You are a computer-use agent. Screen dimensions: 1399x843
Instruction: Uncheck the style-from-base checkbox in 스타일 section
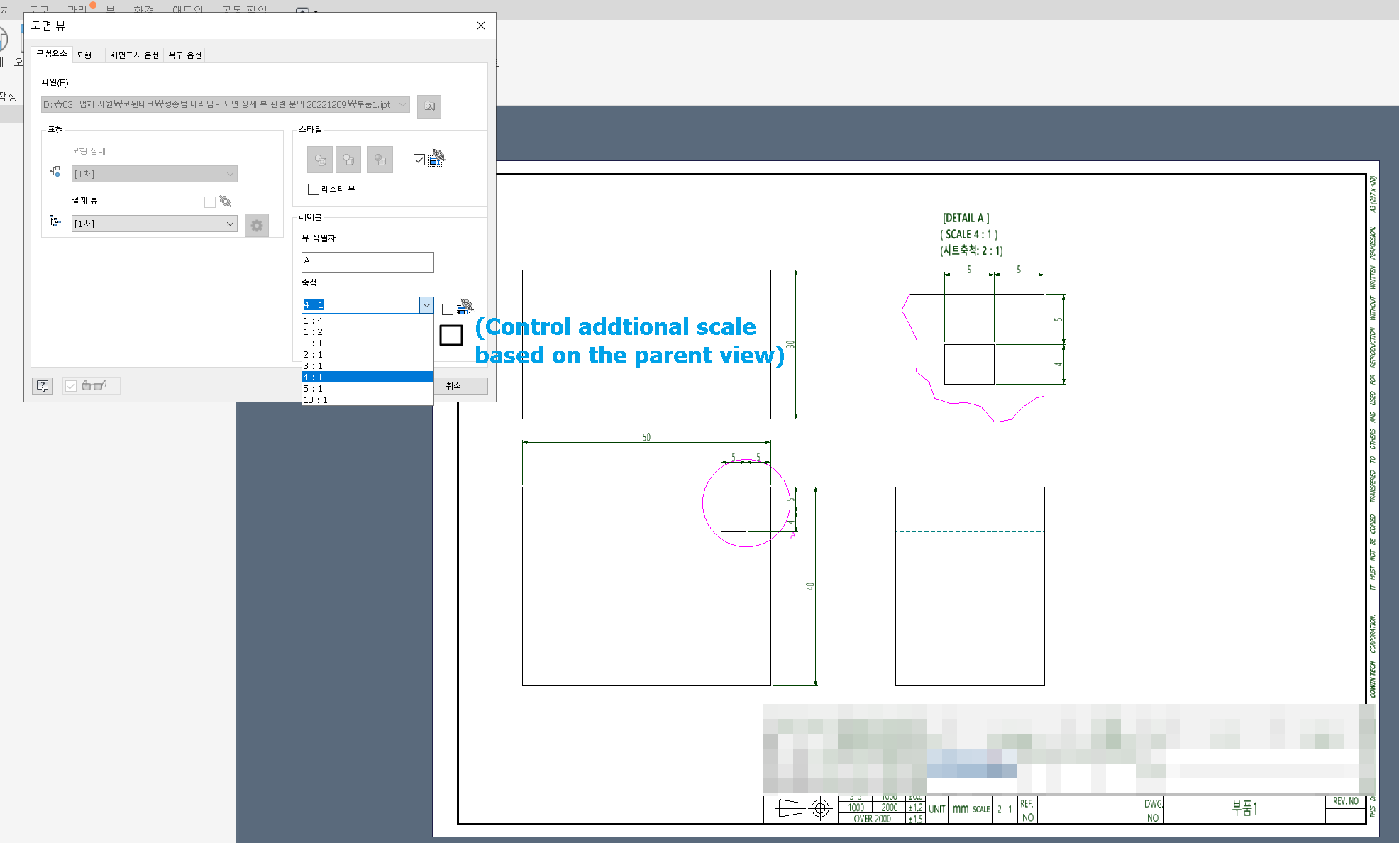(419, 160)
